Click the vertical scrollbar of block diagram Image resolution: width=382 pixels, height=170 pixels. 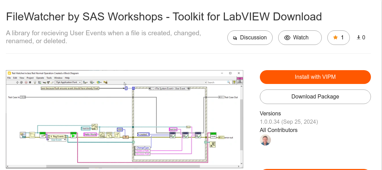click(242, 124)
